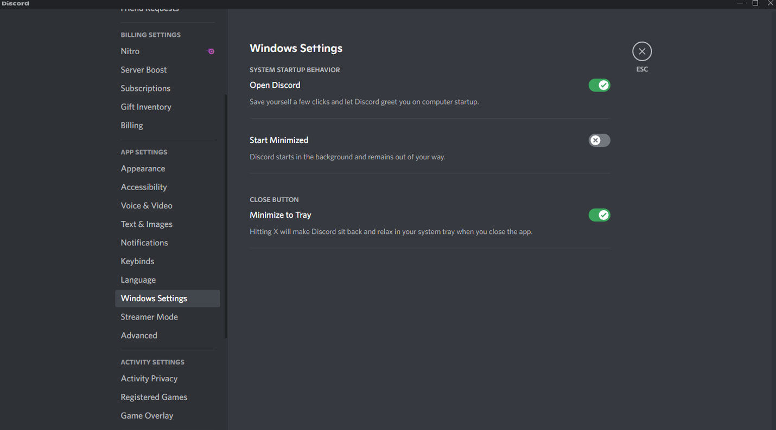Open Notifications settings
The image size is (776, 430).
click(x=144, y=242)
